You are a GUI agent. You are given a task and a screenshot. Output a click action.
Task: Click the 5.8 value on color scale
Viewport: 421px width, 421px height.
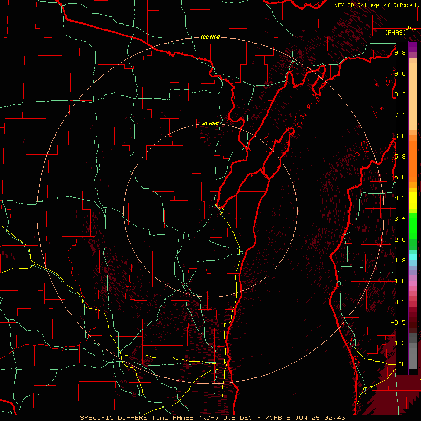point(400,157)
